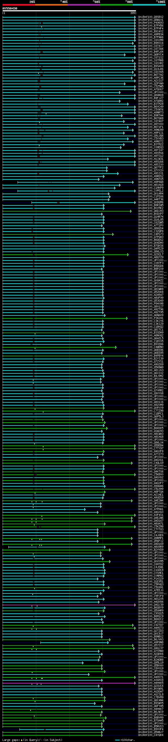
Task: Click label UniRef100_B3SDH9
Action: coord(151,333)
